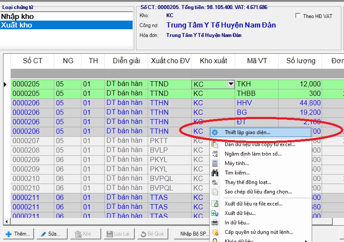Open the Kho xuất KC dropdown arrow
The width and height of the screenshot is (344, 242).
pos(231,84)
